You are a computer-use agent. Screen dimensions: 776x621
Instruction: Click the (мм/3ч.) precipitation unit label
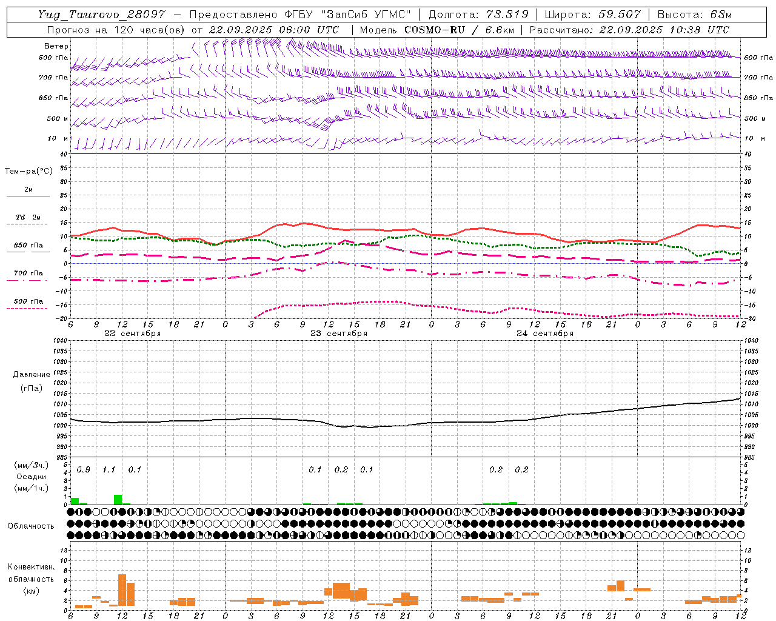(x=32, y=466)
